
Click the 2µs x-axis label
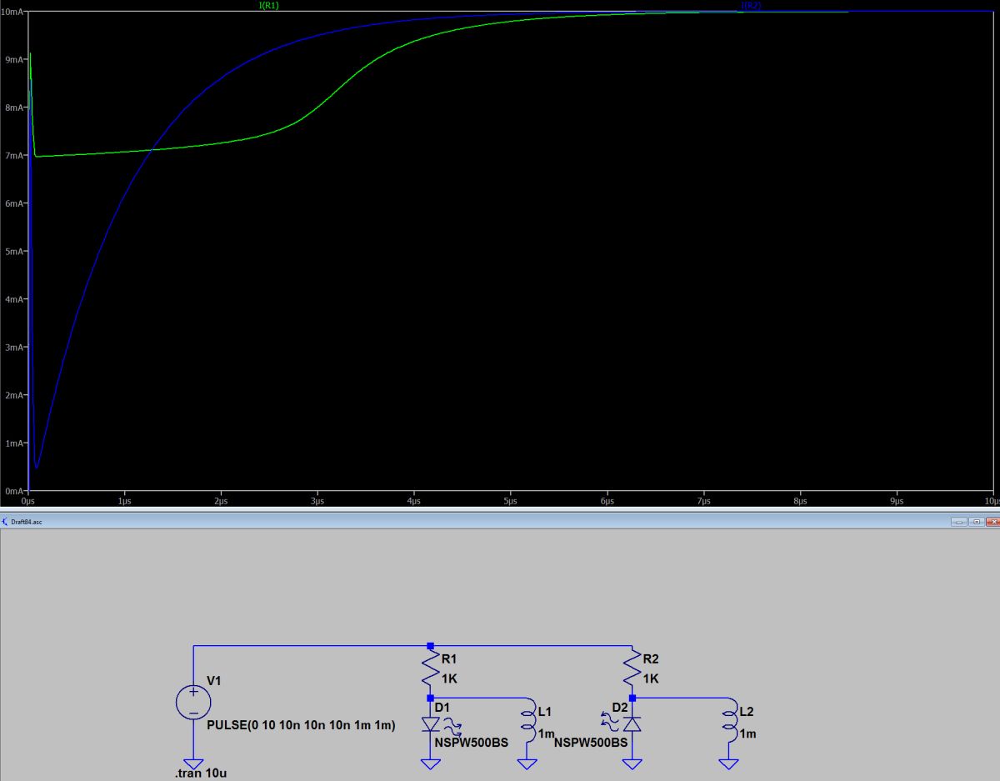tap(221, 502)
